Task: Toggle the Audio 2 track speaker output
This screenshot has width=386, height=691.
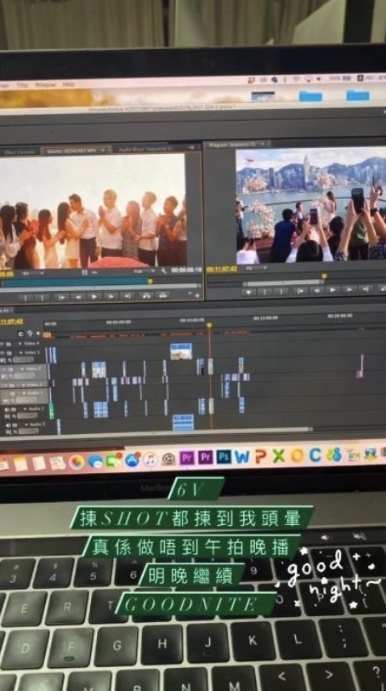Action: pos(7,409)
